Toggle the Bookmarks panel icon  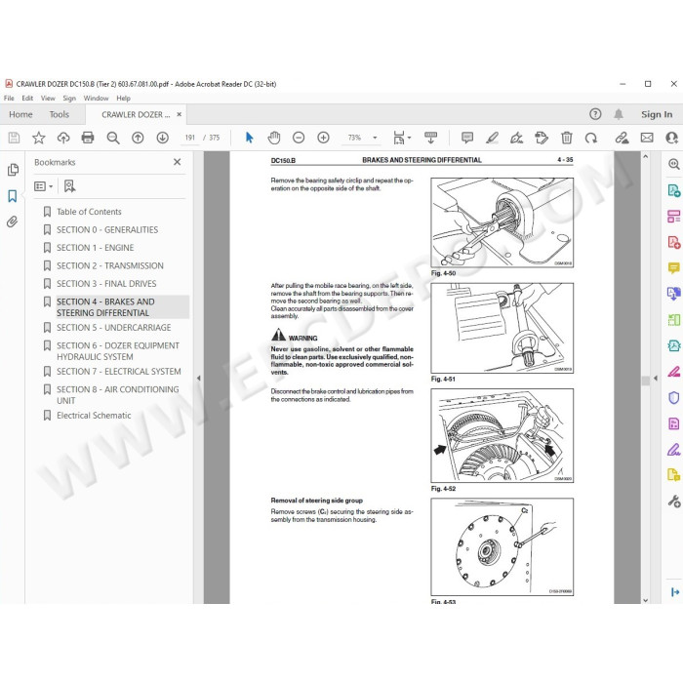[12, 196]
